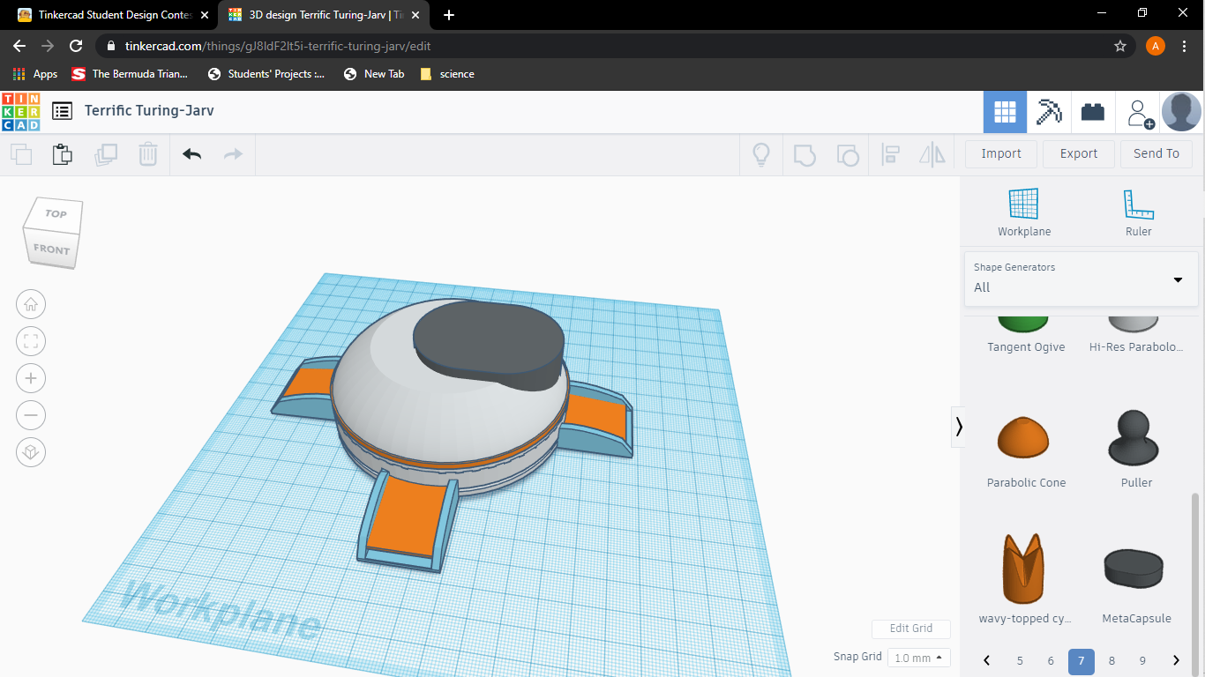Click the Copy tool icon
The image size is (1205, 677).
pos(21,154)
